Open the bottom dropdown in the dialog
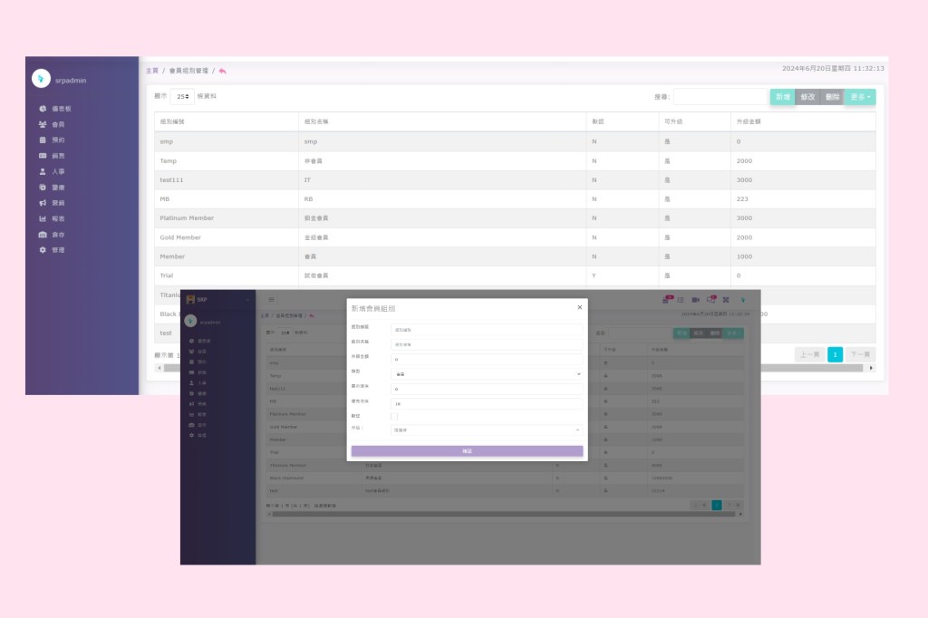The image size is (928, 618). [487, 430]
